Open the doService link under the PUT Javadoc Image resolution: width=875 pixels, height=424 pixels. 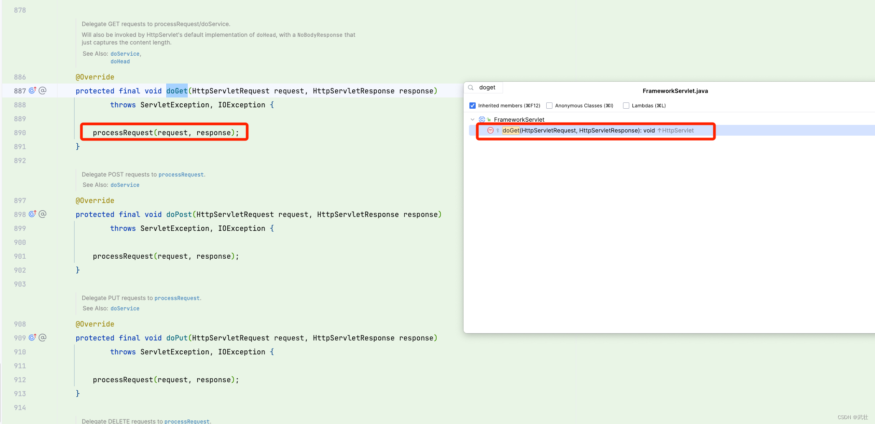125,309
